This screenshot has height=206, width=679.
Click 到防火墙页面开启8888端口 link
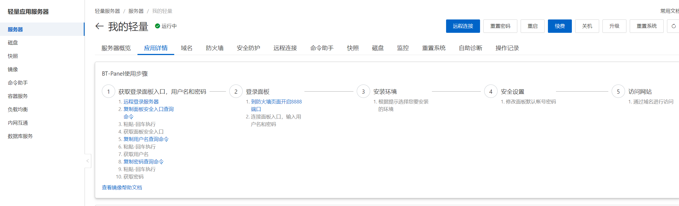(x=276, y=105)
